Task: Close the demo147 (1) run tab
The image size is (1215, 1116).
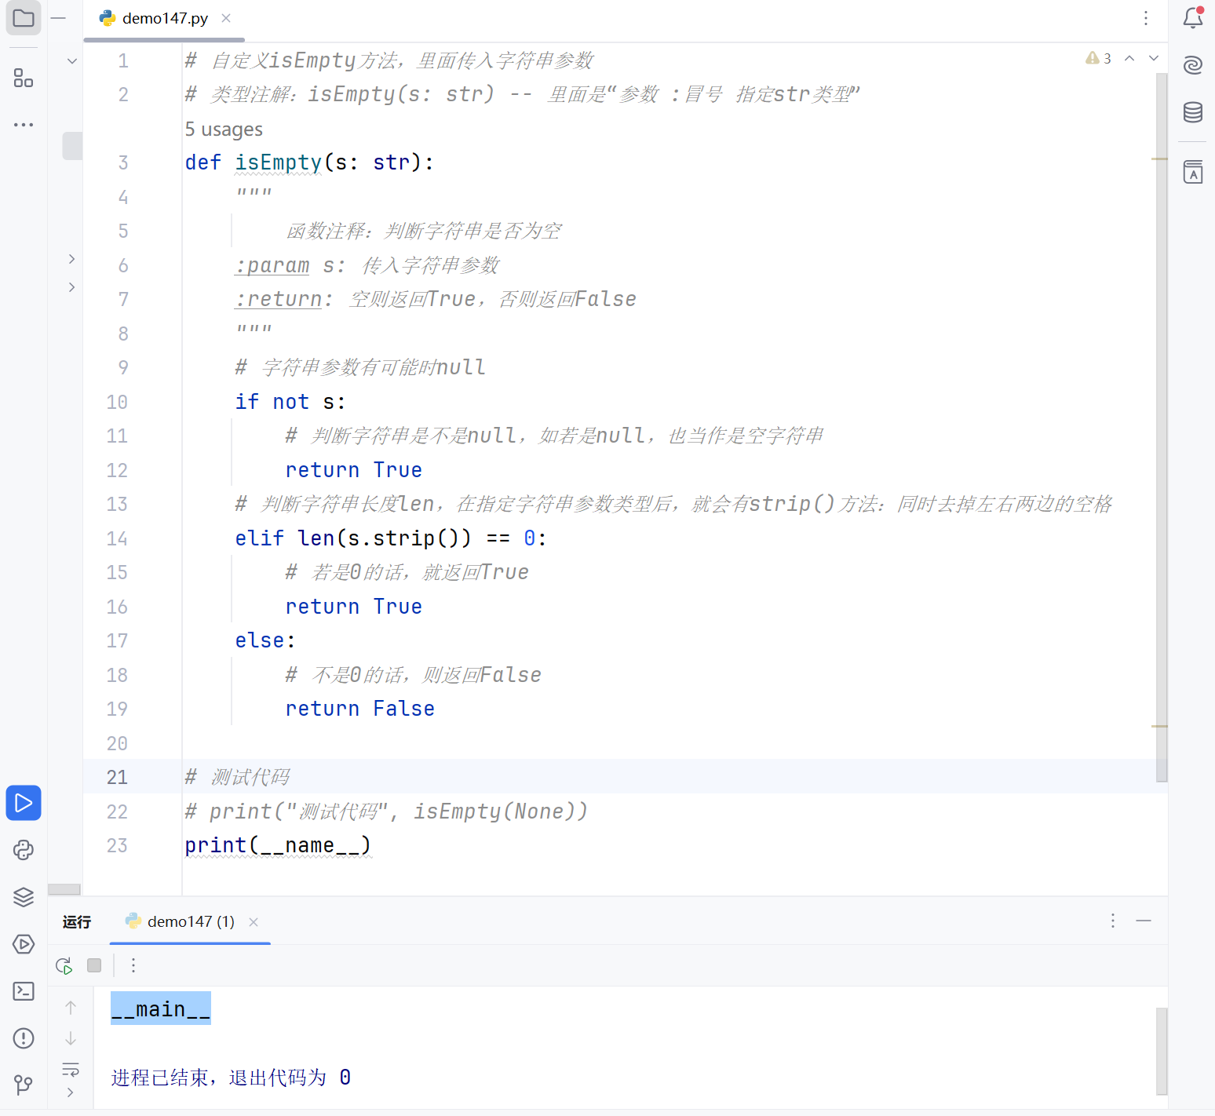Action: coord(254,922)
